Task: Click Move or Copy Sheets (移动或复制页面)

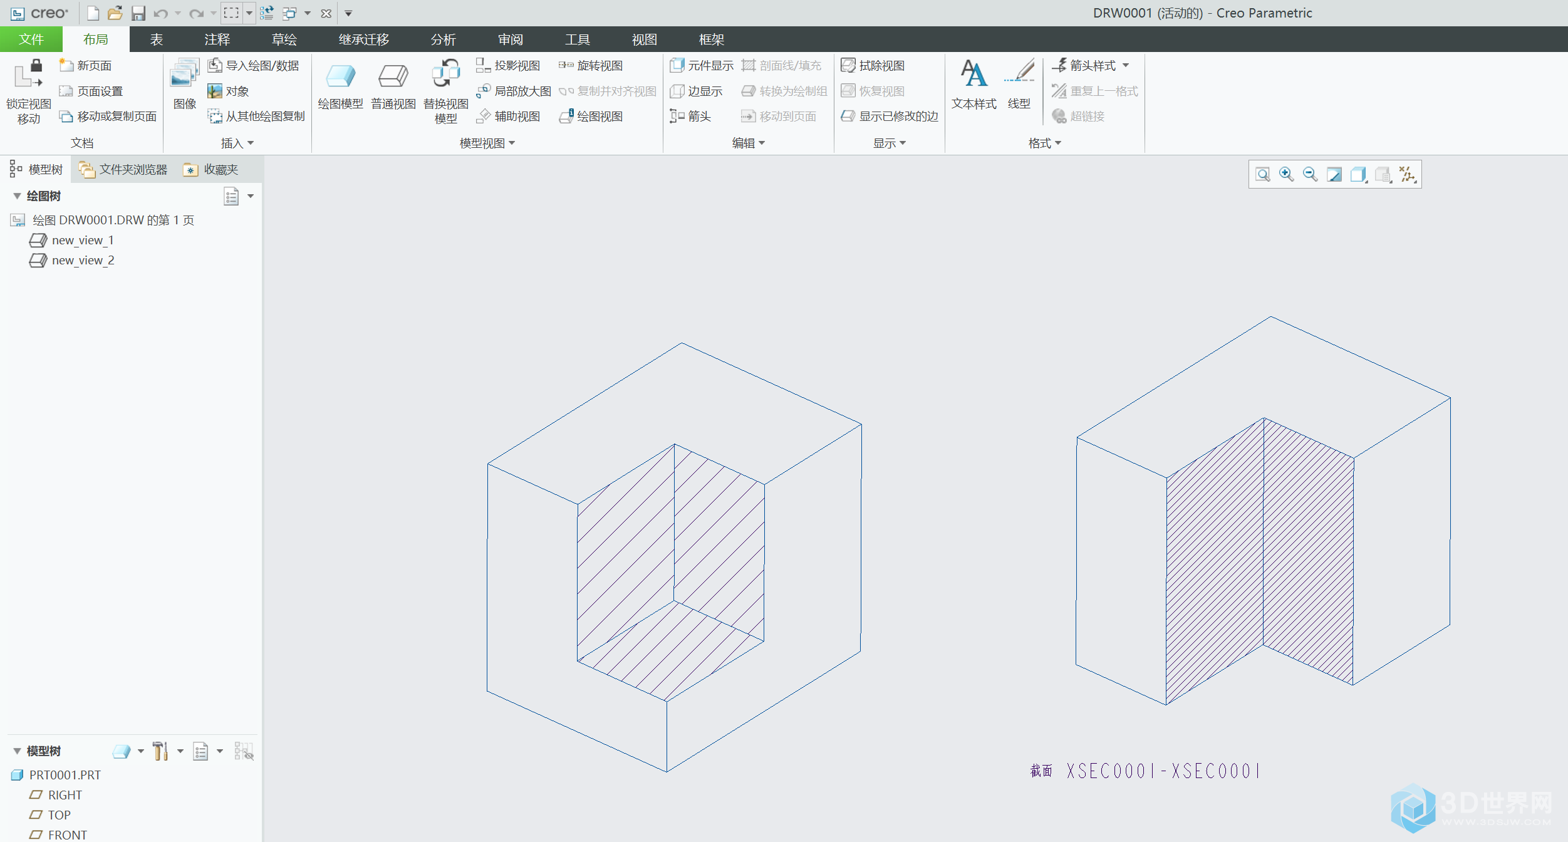Action: (x=108, y=116)
